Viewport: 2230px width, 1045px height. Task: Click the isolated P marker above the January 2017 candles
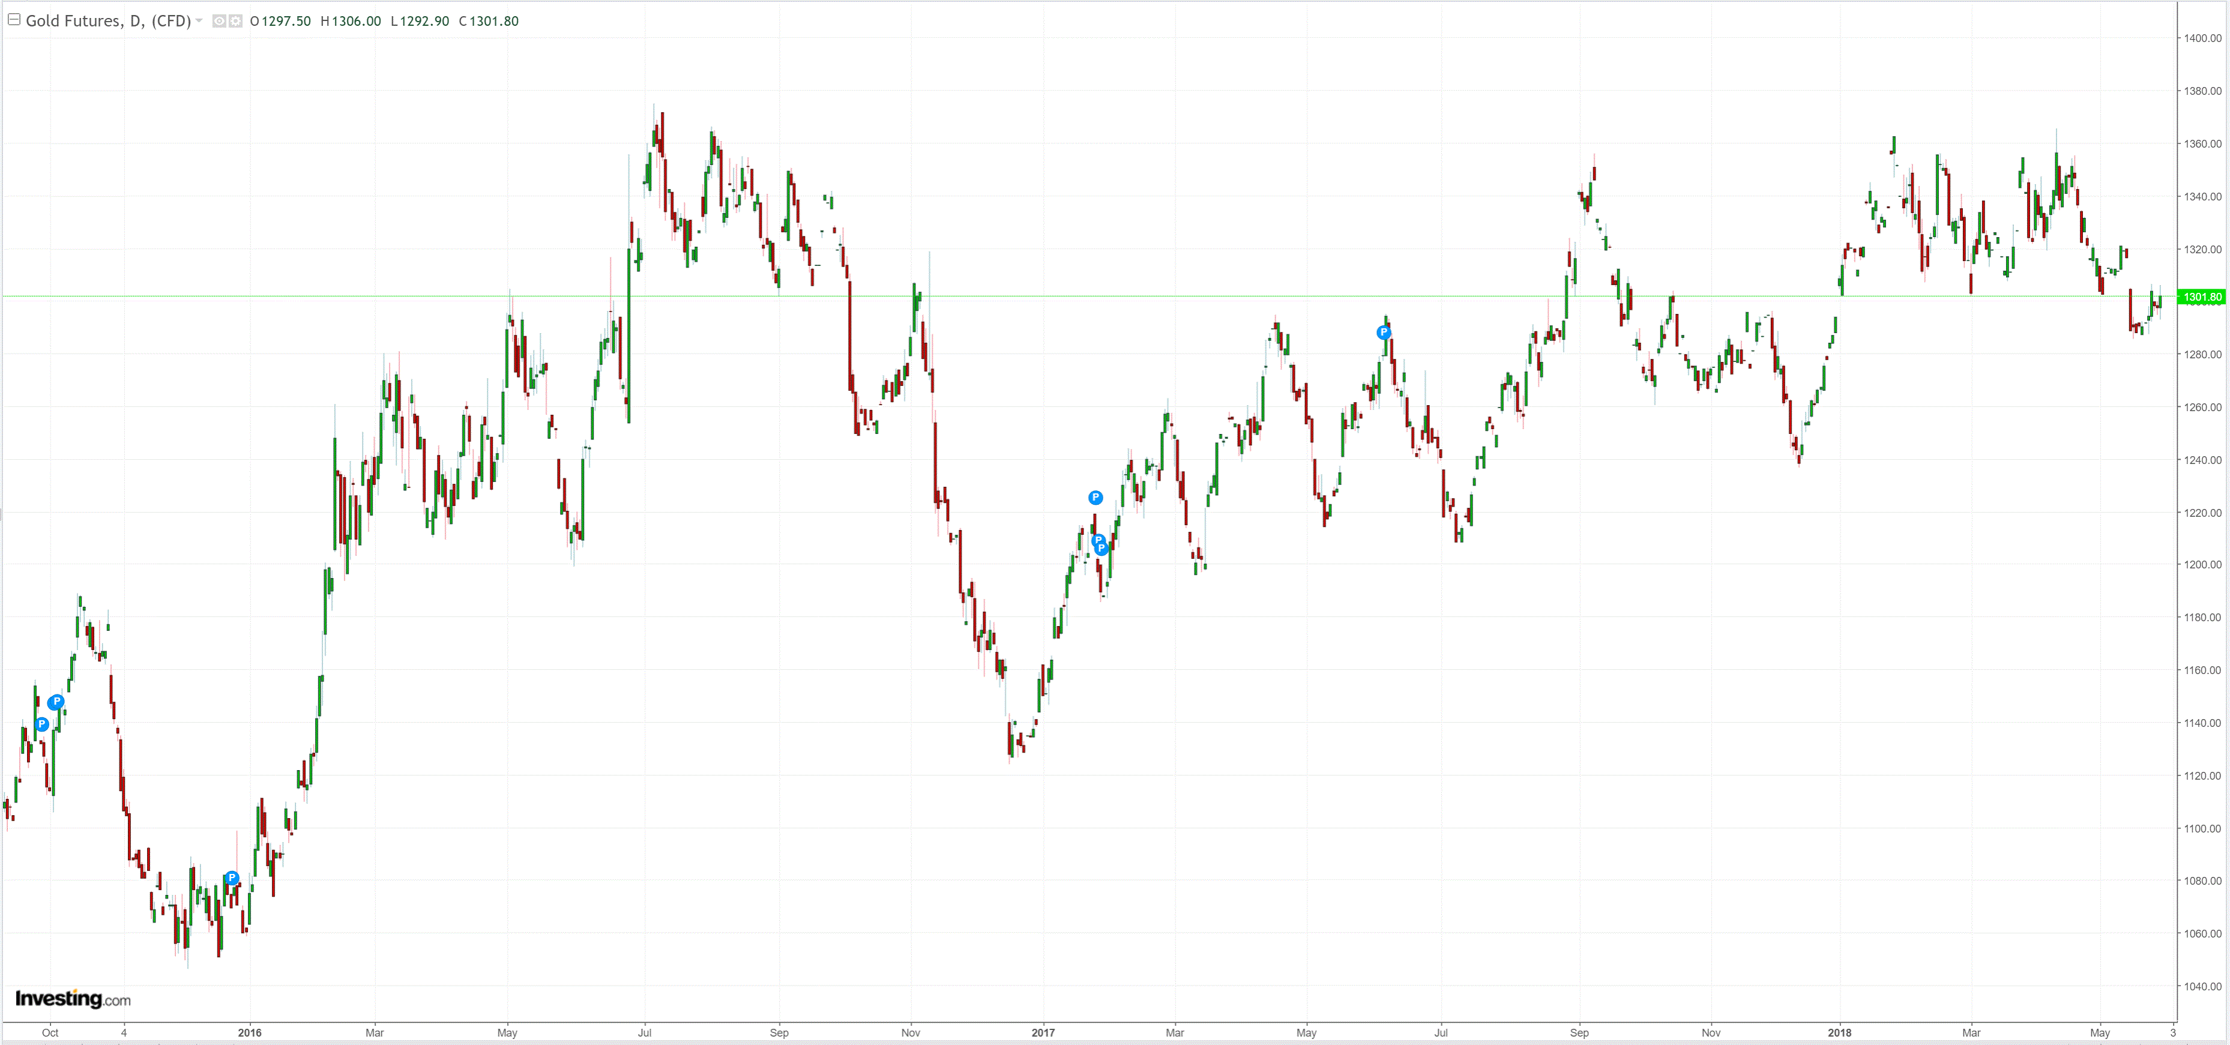tap(1095, 497)
